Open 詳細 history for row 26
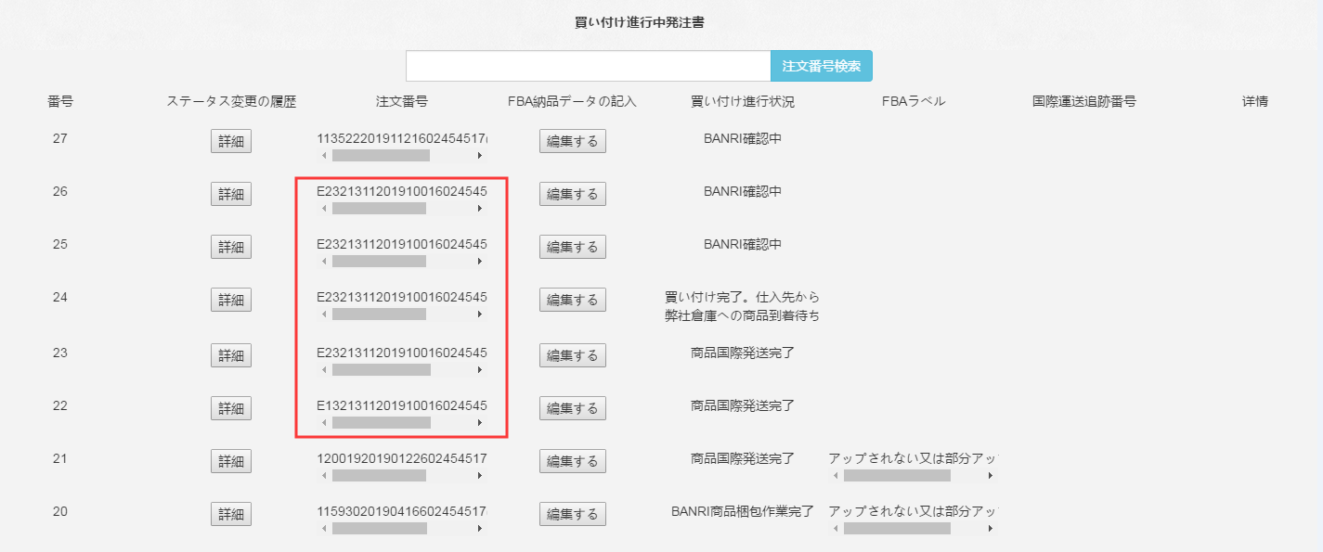The image size is (1323, 552). pos(230,194)
